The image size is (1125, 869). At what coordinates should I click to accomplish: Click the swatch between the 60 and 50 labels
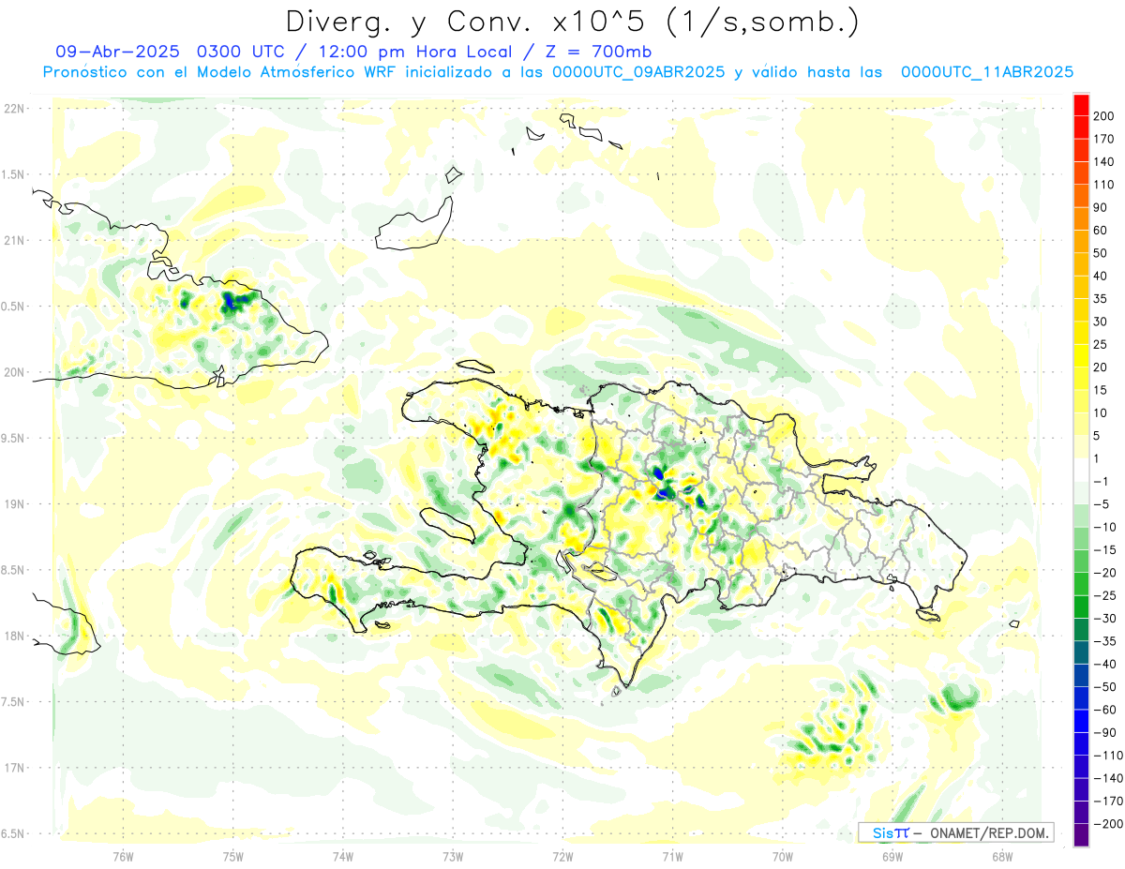click(1081, 242)
